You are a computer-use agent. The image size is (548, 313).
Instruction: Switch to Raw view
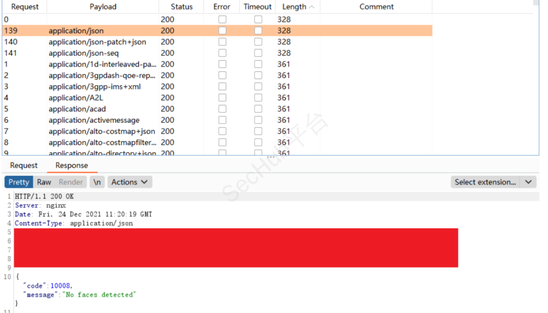click(x=44, y=182)
